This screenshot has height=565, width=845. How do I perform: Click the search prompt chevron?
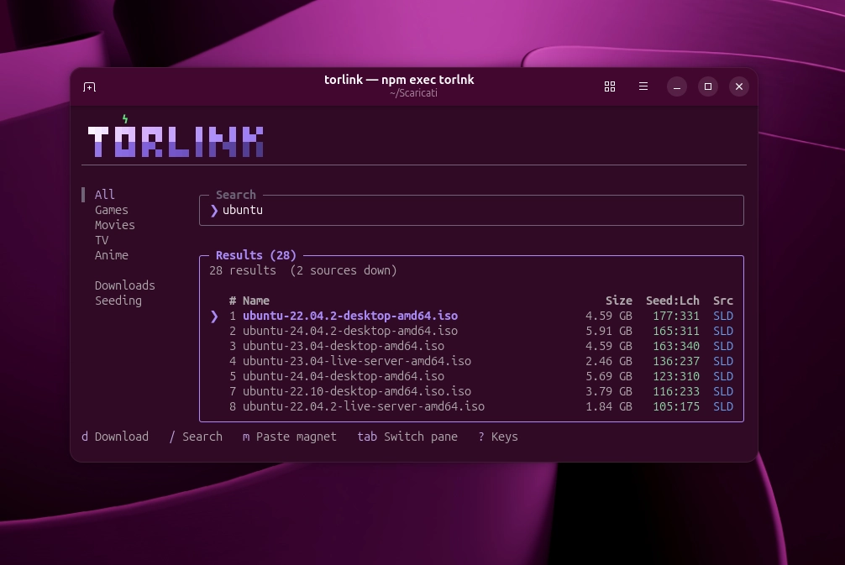point(214,210)
